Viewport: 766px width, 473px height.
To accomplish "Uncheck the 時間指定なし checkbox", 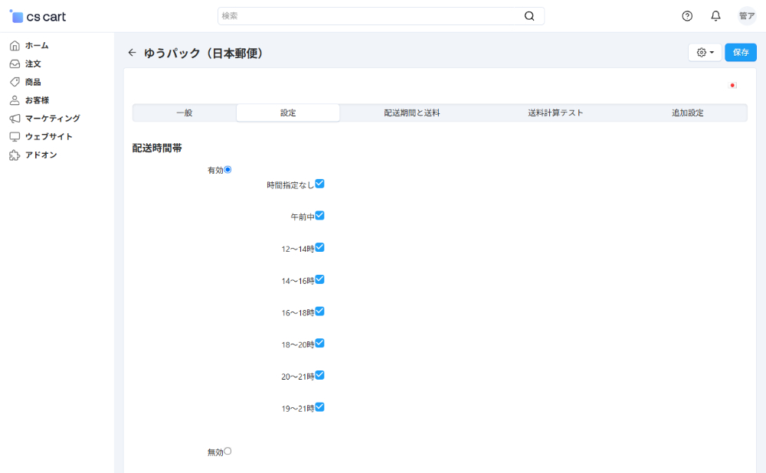I will tap(320, 184).
